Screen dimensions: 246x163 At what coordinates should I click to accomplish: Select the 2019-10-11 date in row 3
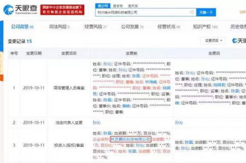point(34,145)
